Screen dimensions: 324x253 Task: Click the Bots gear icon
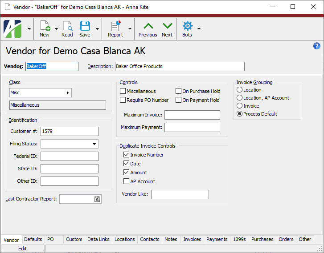click(x=187, y=26)
